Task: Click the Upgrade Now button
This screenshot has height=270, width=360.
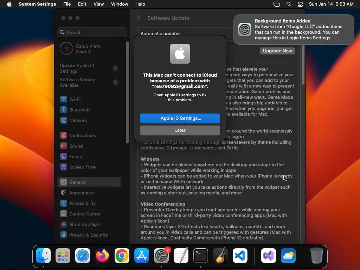Action: pos(277,51)
